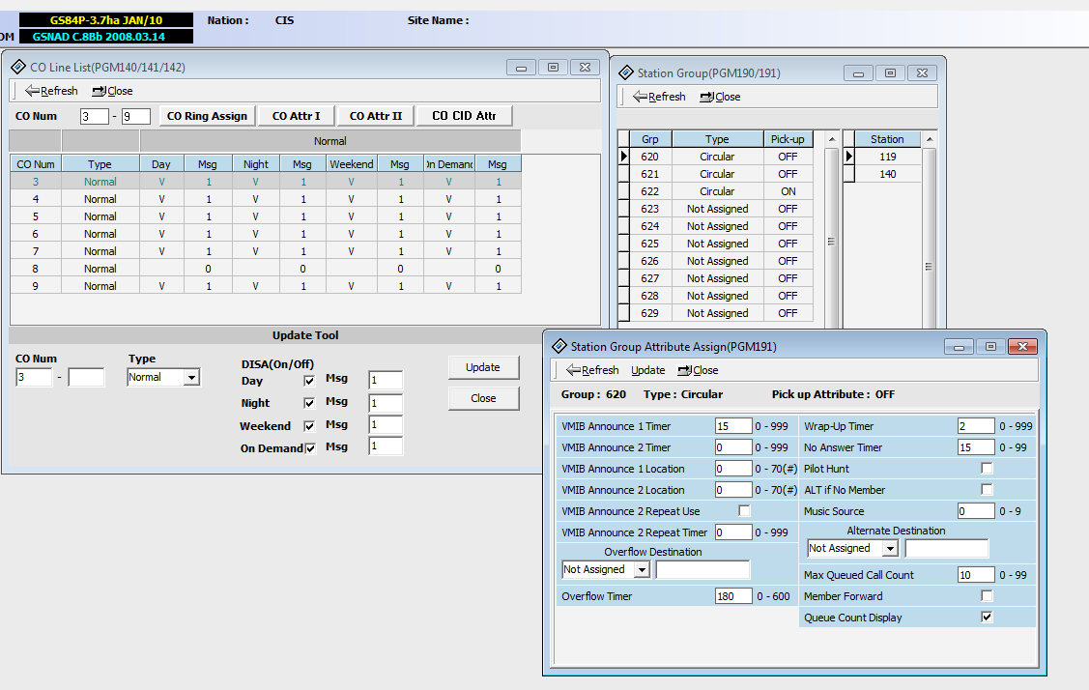The image size is (1089, 690).
Task: Click the Overflow Timer input field
Action: 733,597
